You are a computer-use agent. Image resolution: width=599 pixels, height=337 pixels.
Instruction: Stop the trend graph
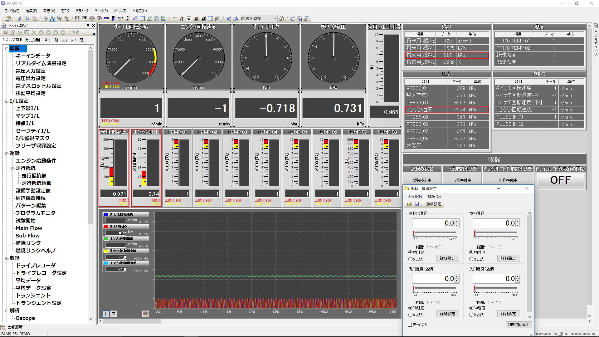click(x=114, y=314)
